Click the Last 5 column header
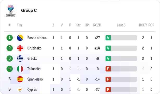Image resolution: width=160 pixels, height=94 pixels. tap(121, 25)
